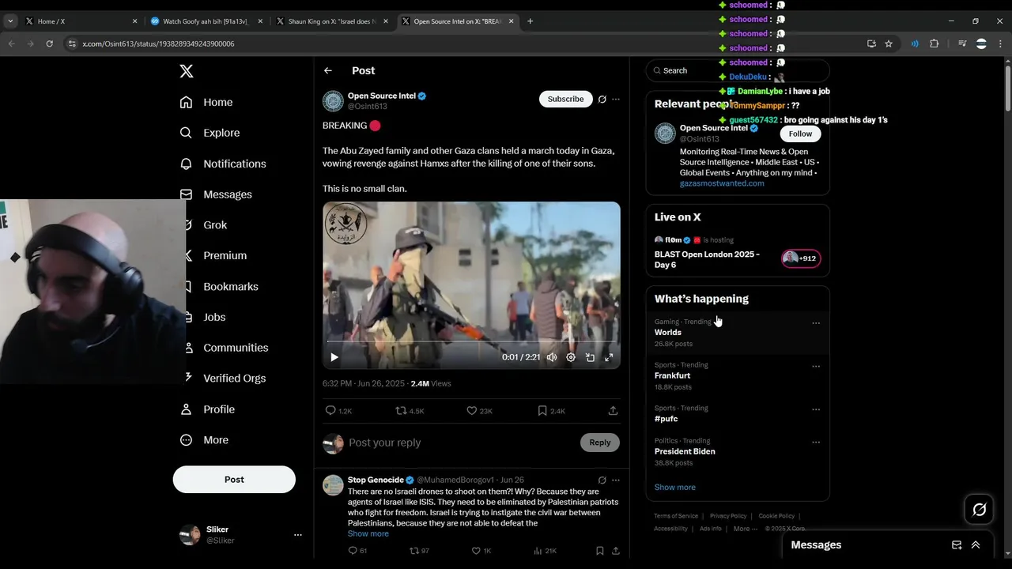Toggle picture-in-picture on the video
The width and height of the screenshot is (1012, 569).
coord(590,357)
